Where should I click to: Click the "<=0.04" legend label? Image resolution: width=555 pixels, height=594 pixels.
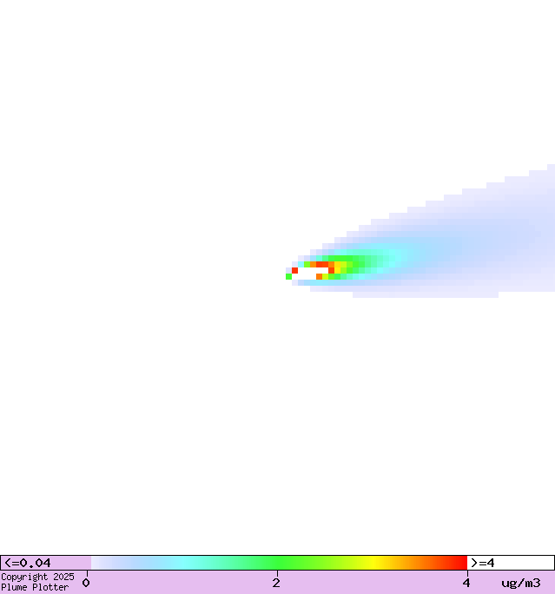tap(27, 563)
